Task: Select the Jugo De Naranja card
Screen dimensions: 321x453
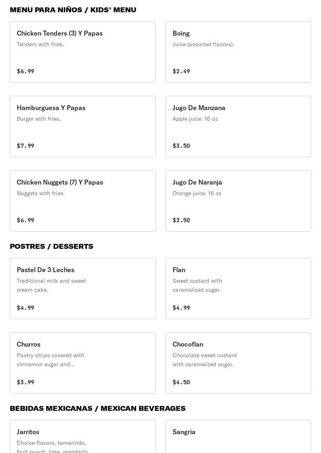Action: (238, 201)
